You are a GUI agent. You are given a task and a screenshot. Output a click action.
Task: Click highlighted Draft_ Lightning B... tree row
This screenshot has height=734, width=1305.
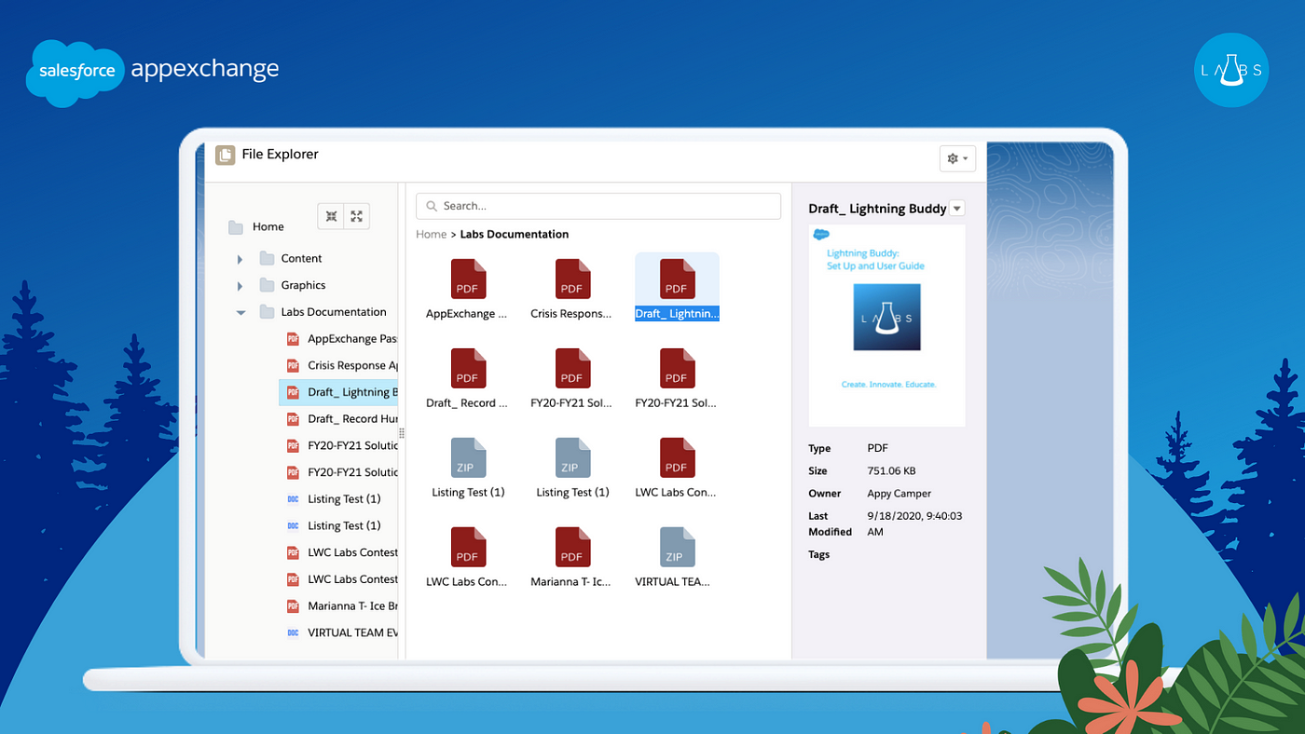pos(339,392)
